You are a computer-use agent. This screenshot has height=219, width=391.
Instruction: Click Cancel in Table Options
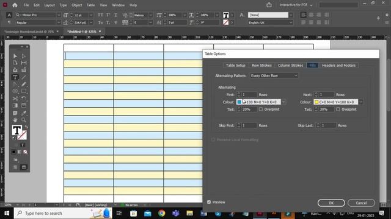pyautogui.click(x=361, y=203)
